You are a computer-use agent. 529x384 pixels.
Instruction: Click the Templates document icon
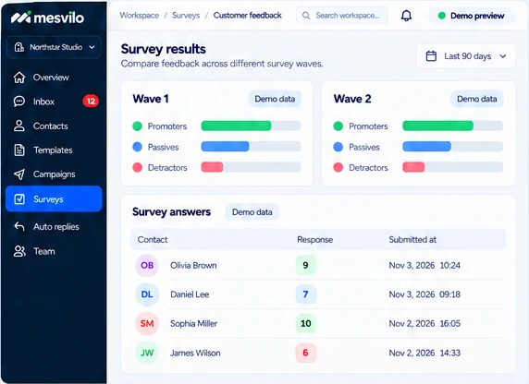[19, 150]
